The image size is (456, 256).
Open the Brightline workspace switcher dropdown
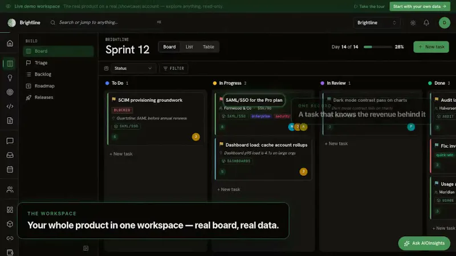(377, 23)
